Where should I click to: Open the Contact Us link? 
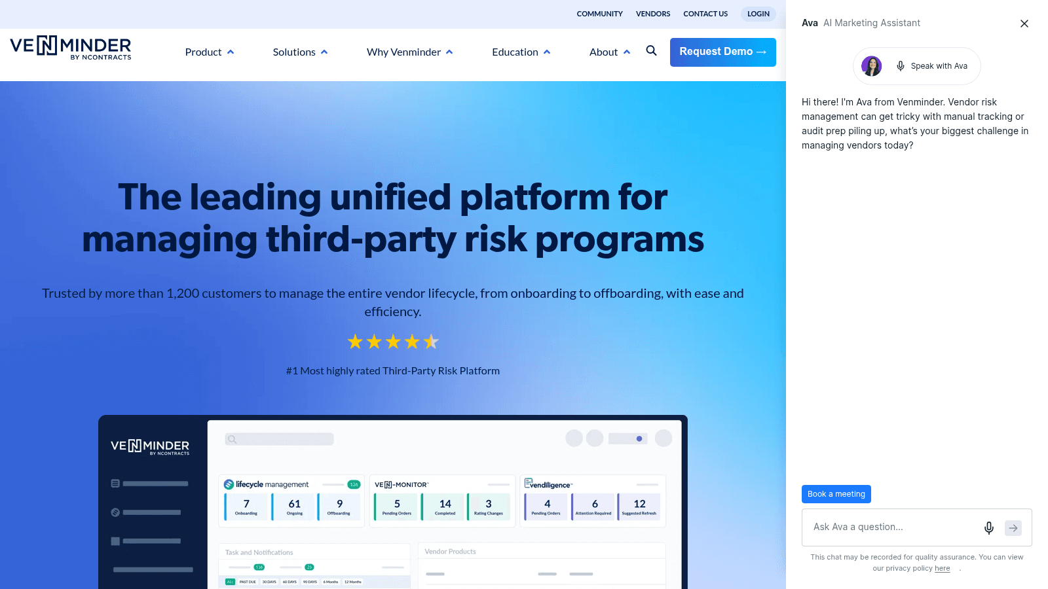705,14
